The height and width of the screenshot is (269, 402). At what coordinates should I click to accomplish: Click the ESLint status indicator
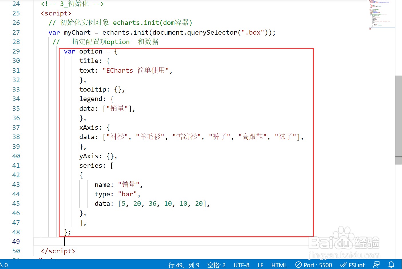(352, 265)
